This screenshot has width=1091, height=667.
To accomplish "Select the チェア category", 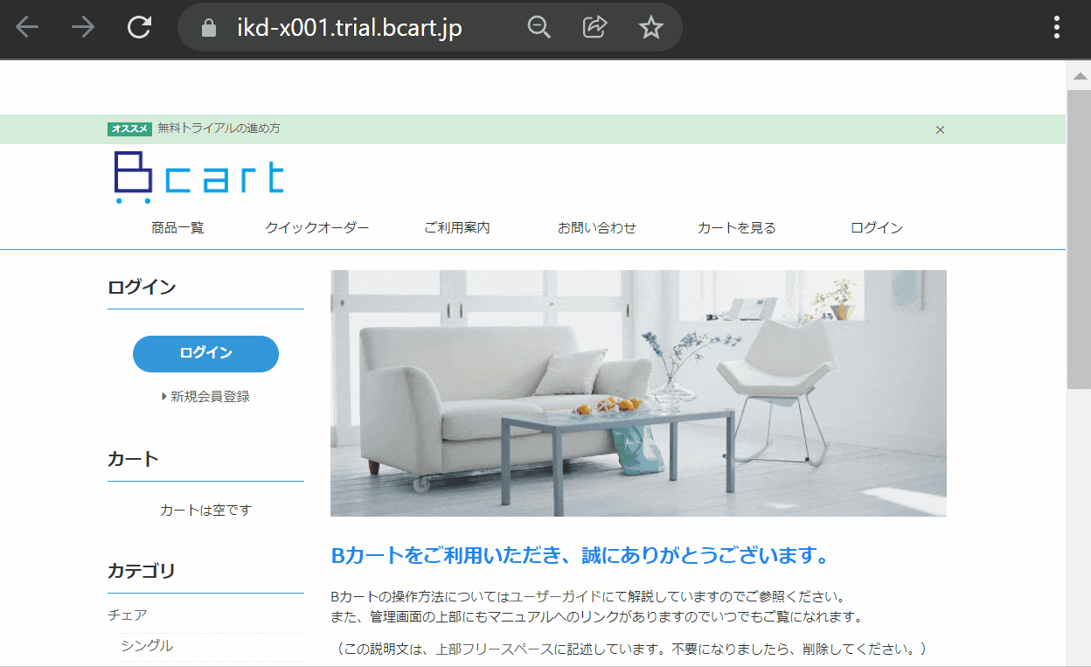I will [x=128, y=615].
